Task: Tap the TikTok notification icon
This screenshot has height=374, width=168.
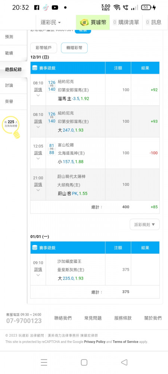Action: (46, 7)
